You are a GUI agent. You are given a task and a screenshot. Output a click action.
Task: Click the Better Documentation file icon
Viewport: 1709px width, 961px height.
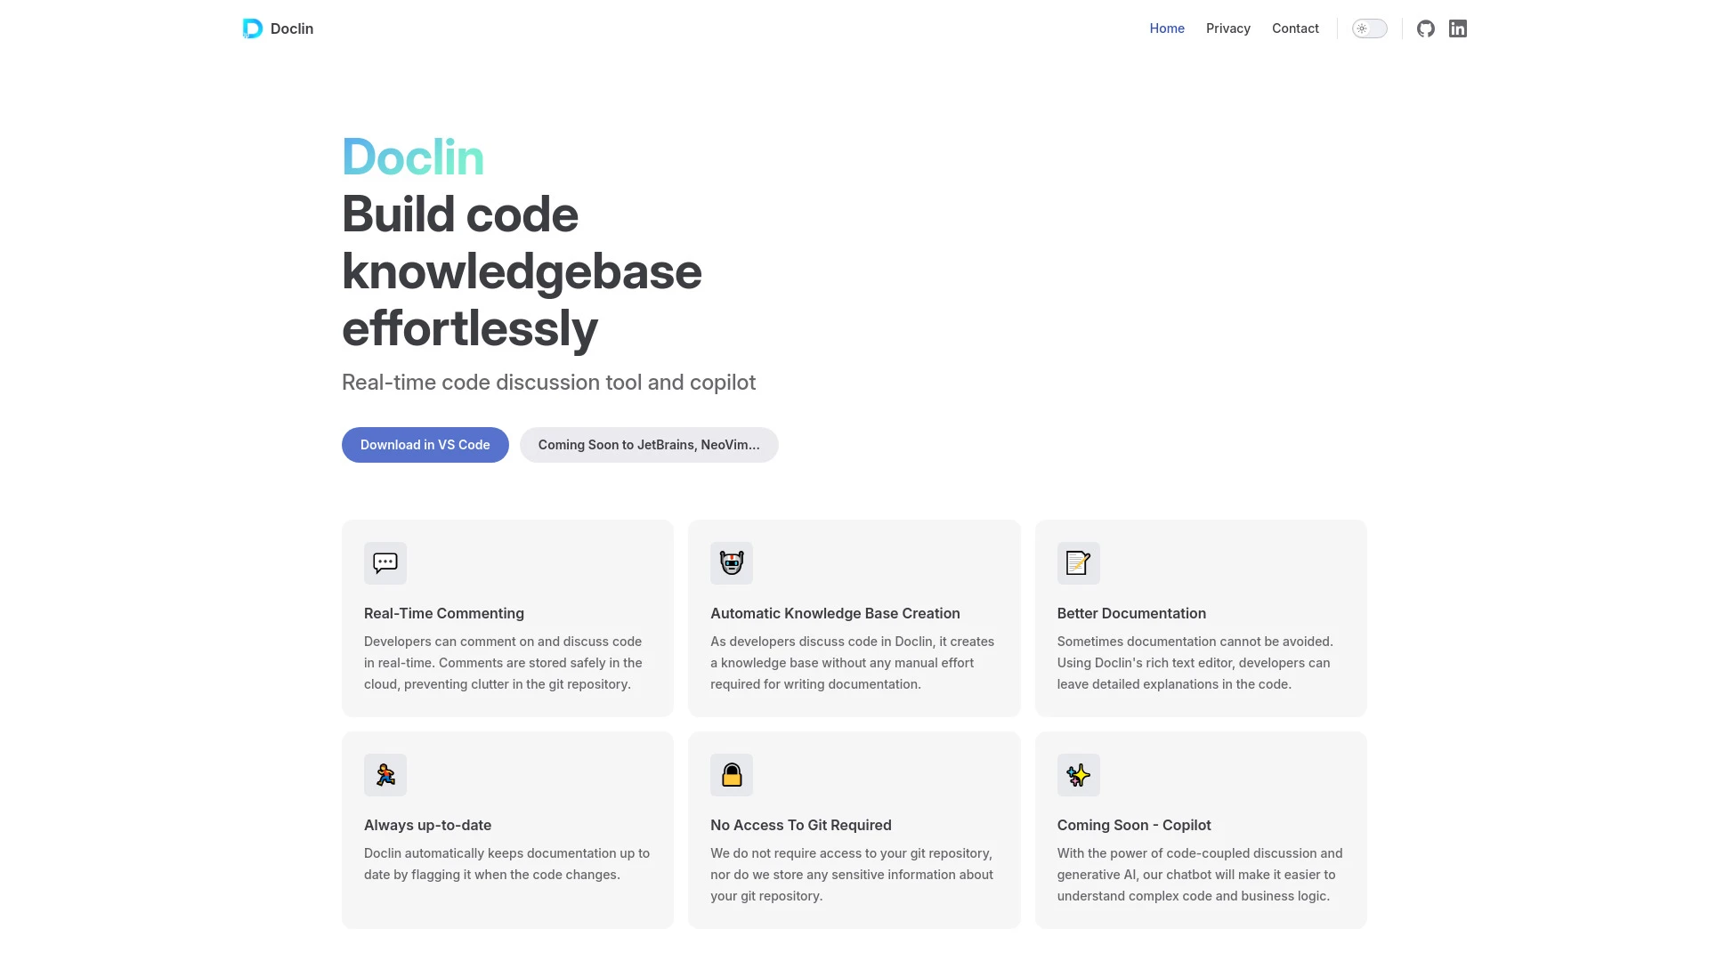click(x=1078, y=562)
